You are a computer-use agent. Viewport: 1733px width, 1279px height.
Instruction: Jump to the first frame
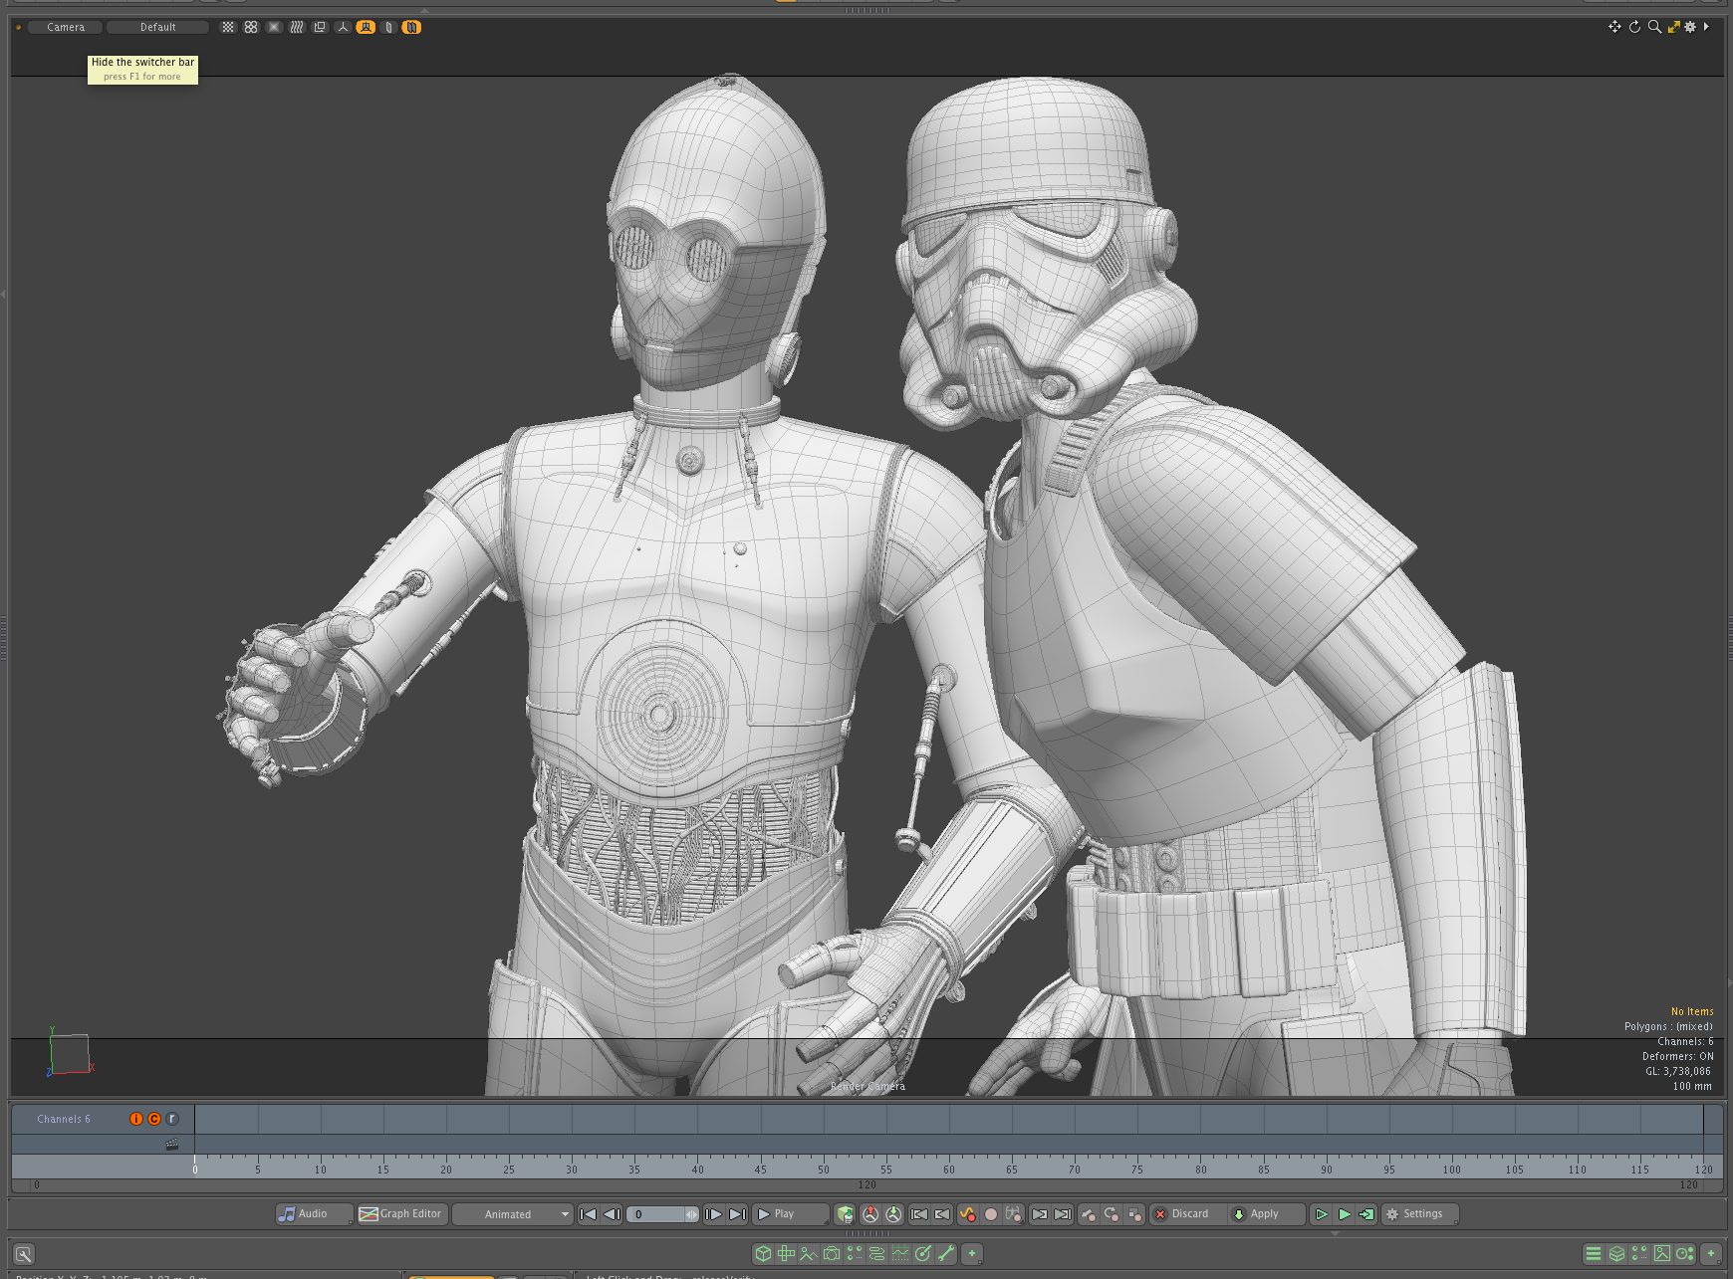[589, 1214]
